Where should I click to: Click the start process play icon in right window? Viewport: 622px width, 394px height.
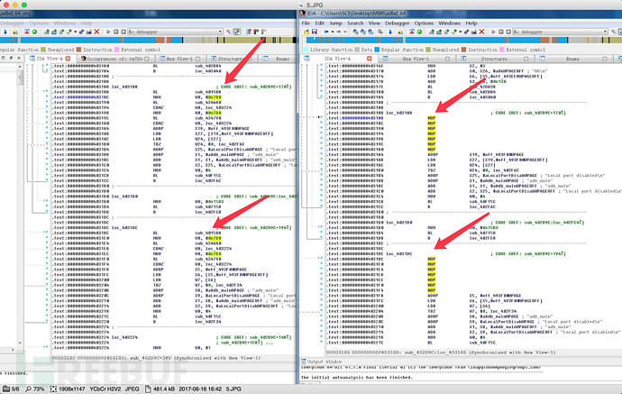[493, 32]
